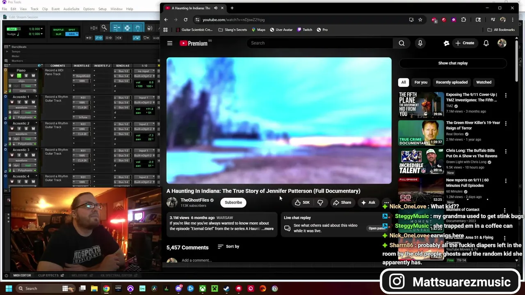Open more options for the TMZ 9/11 video

(x=506, y=95)
